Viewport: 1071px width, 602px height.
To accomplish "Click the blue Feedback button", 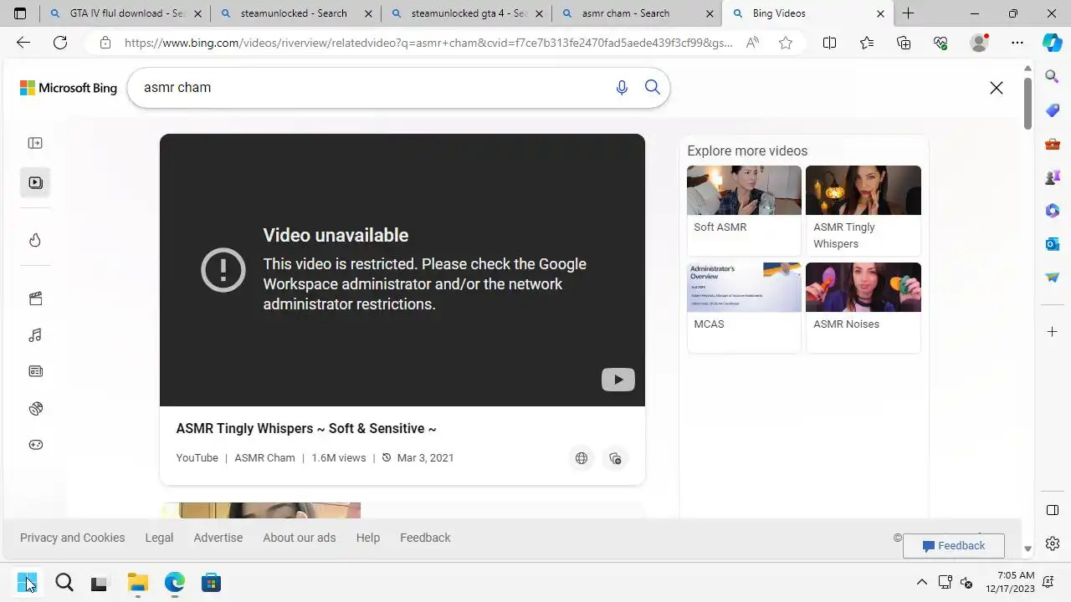I will (954, 546).
